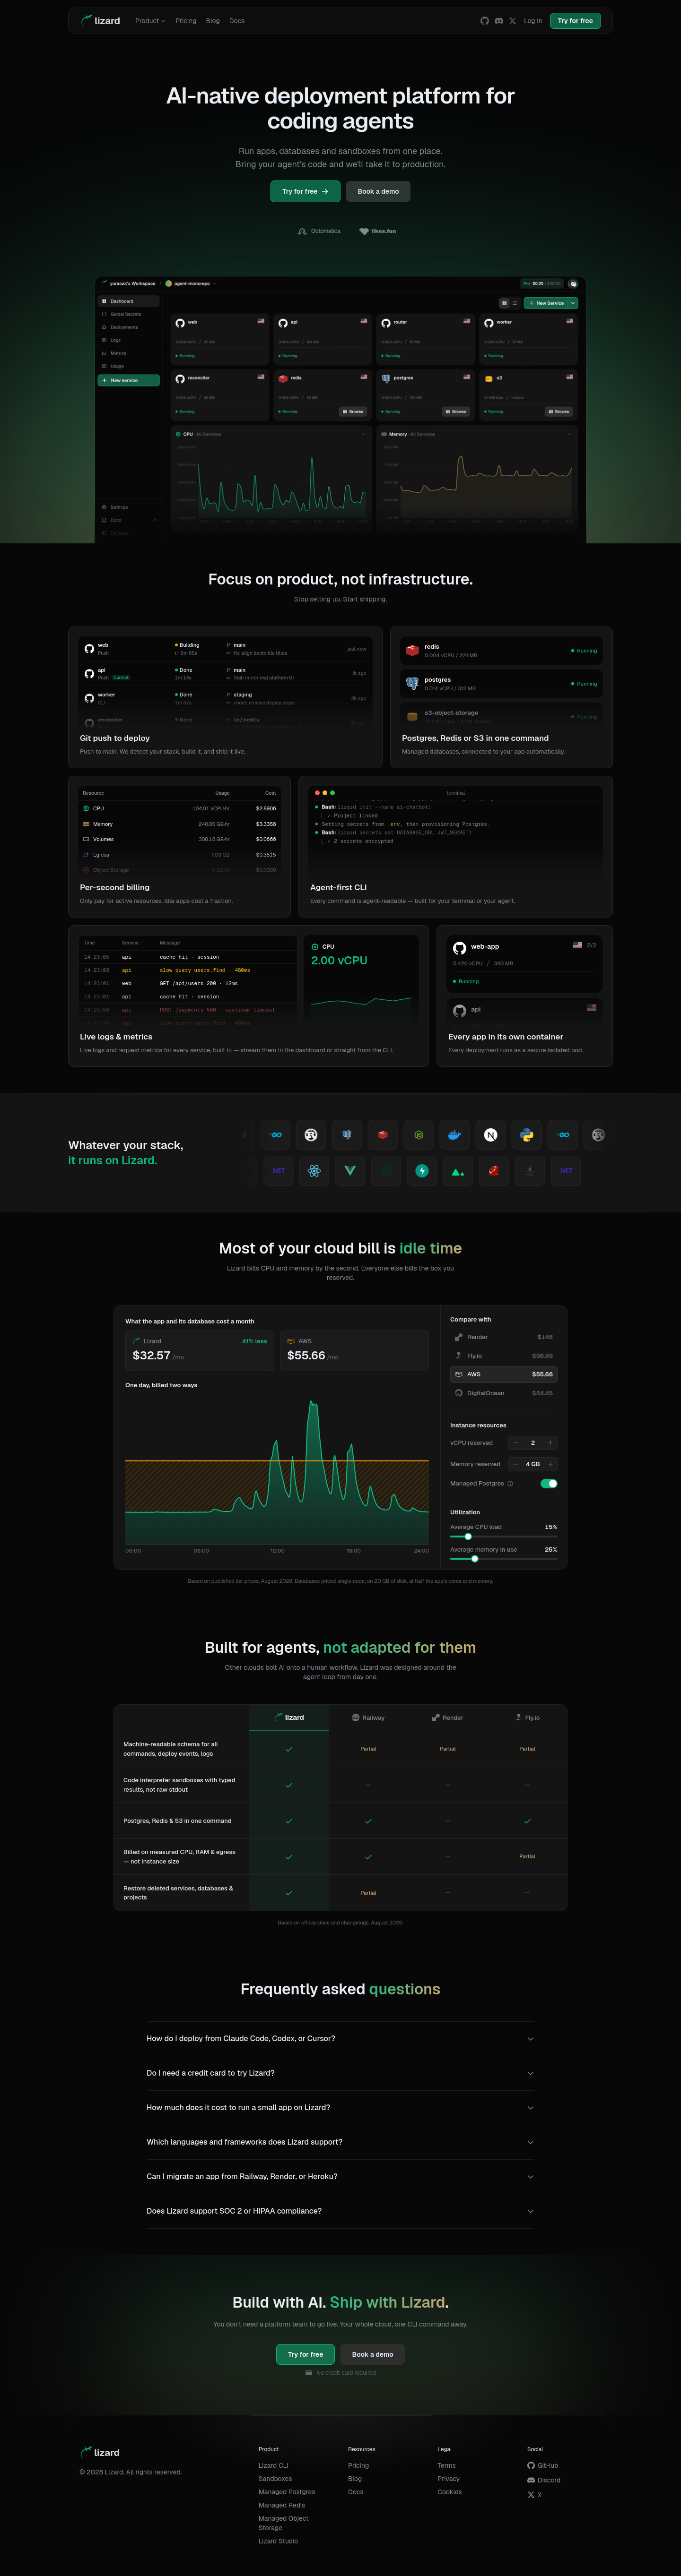This screenshot has height=2576, width=681.
Task: Click the Docker whale stack icon
Action: 454,1135
